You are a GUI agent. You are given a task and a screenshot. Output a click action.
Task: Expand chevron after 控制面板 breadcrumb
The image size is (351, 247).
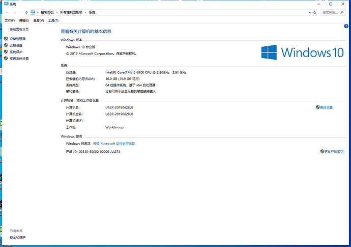pyautogui.click(x=57, y=12)
